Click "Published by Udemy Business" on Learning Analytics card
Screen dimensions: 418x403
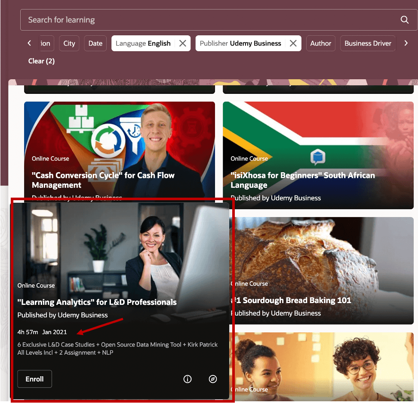tap(63, 315)
